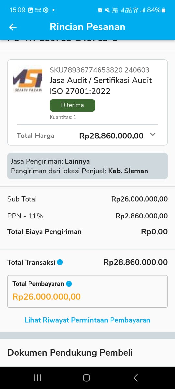The width and height of the screenshot is (175, 389).
Task: Tap Android home navigation button
Action: (x=87, y=378)
